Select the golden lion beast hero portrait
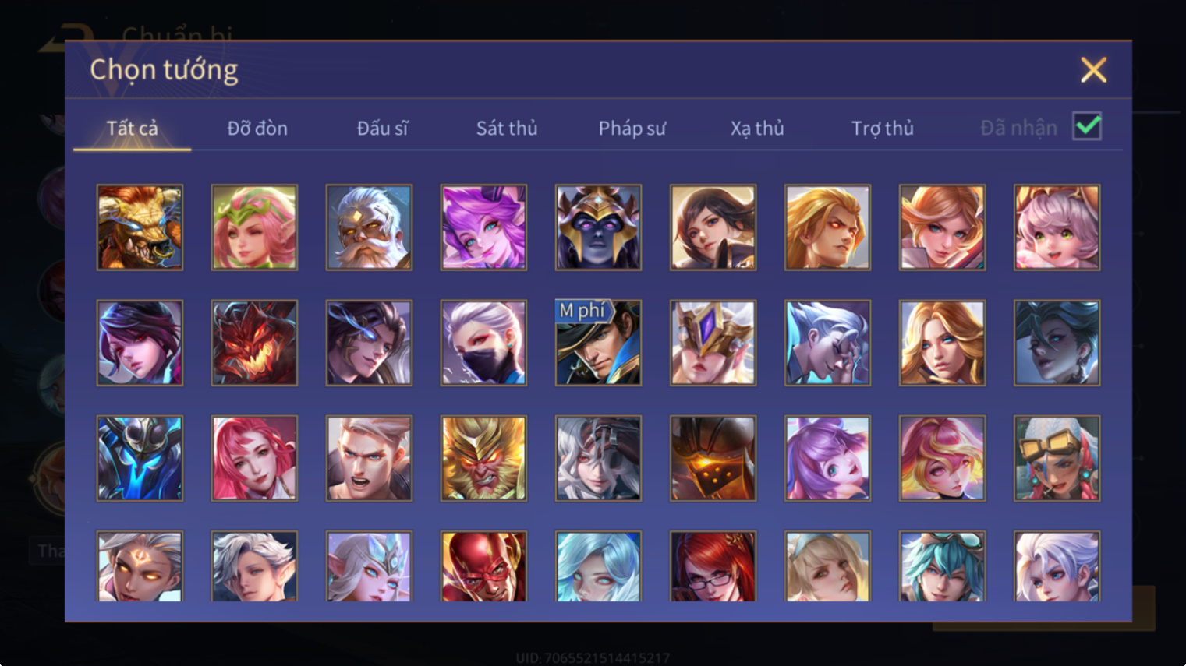This screenshot has height=666, width=1186. pos(140,227)
